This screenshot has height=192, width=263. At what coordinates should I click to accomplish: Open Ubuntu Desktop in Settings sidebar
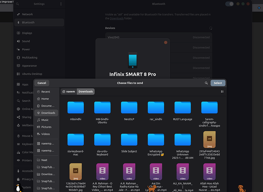click(39, 74)
